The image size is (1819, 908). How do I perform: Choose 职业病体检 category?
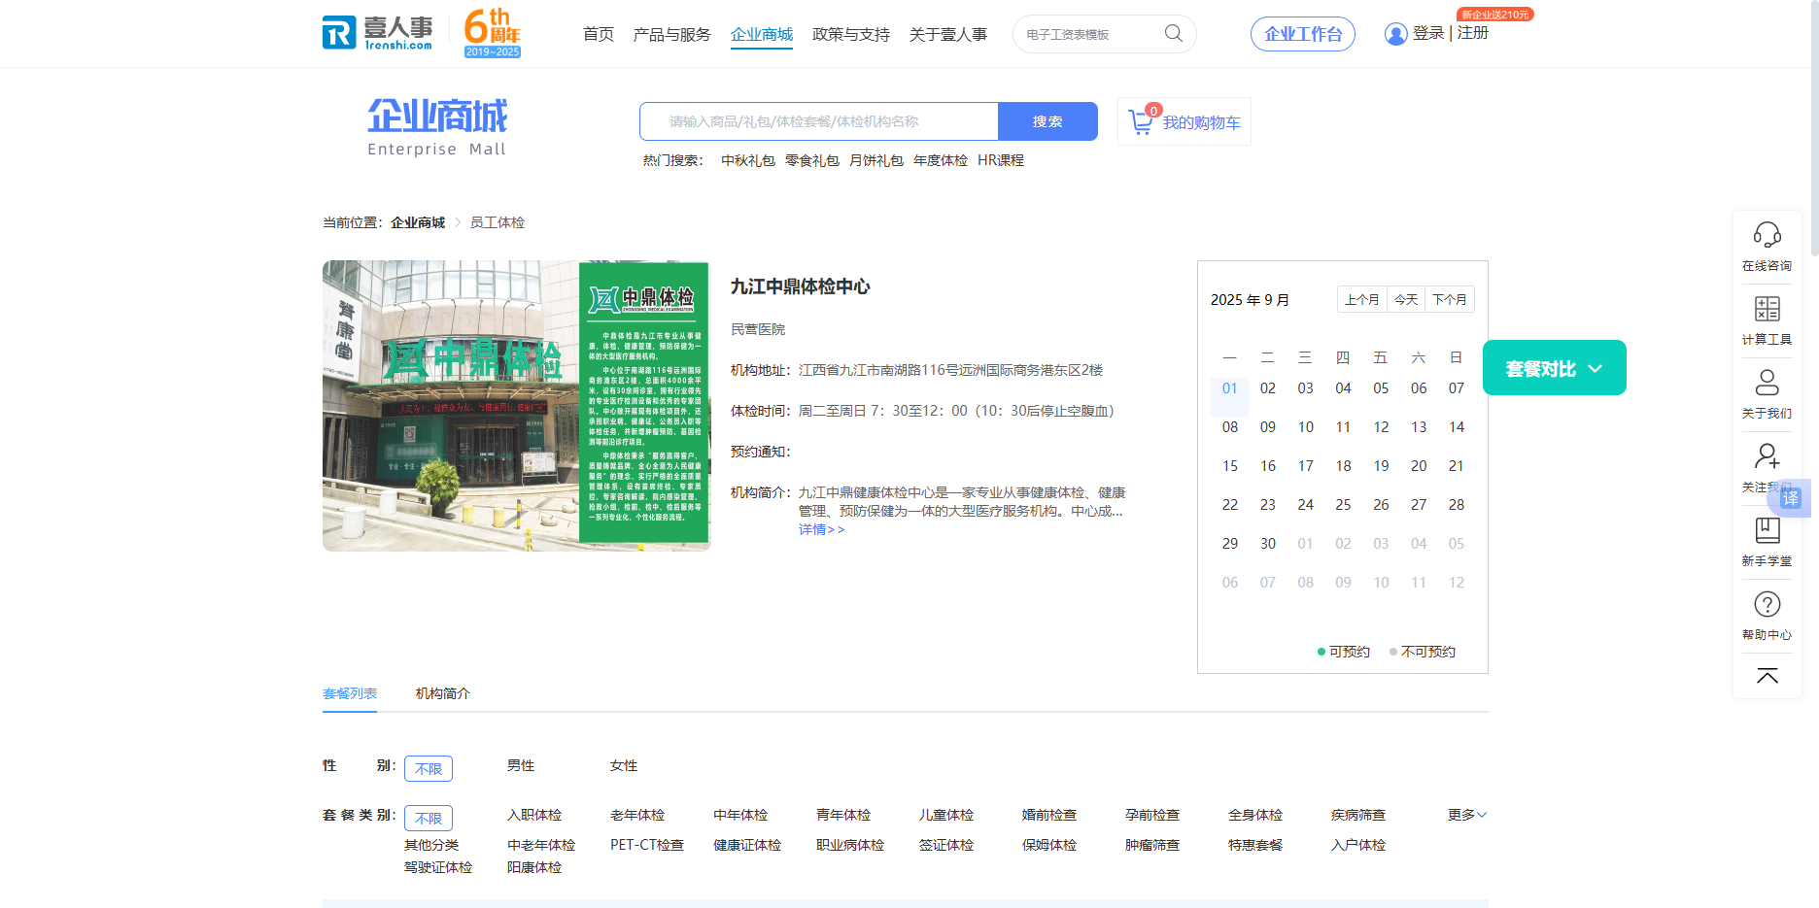850,845
